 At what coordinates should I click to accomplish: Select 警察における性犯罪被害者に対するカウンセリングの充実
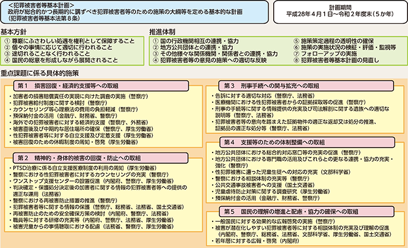click(x=89, y=174)
